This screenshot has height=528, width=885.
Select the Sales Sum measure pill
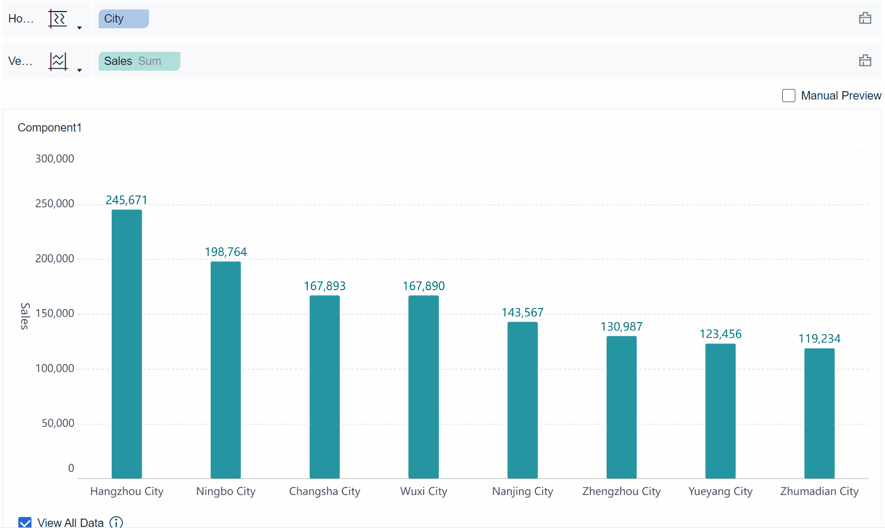click(139, 61)
